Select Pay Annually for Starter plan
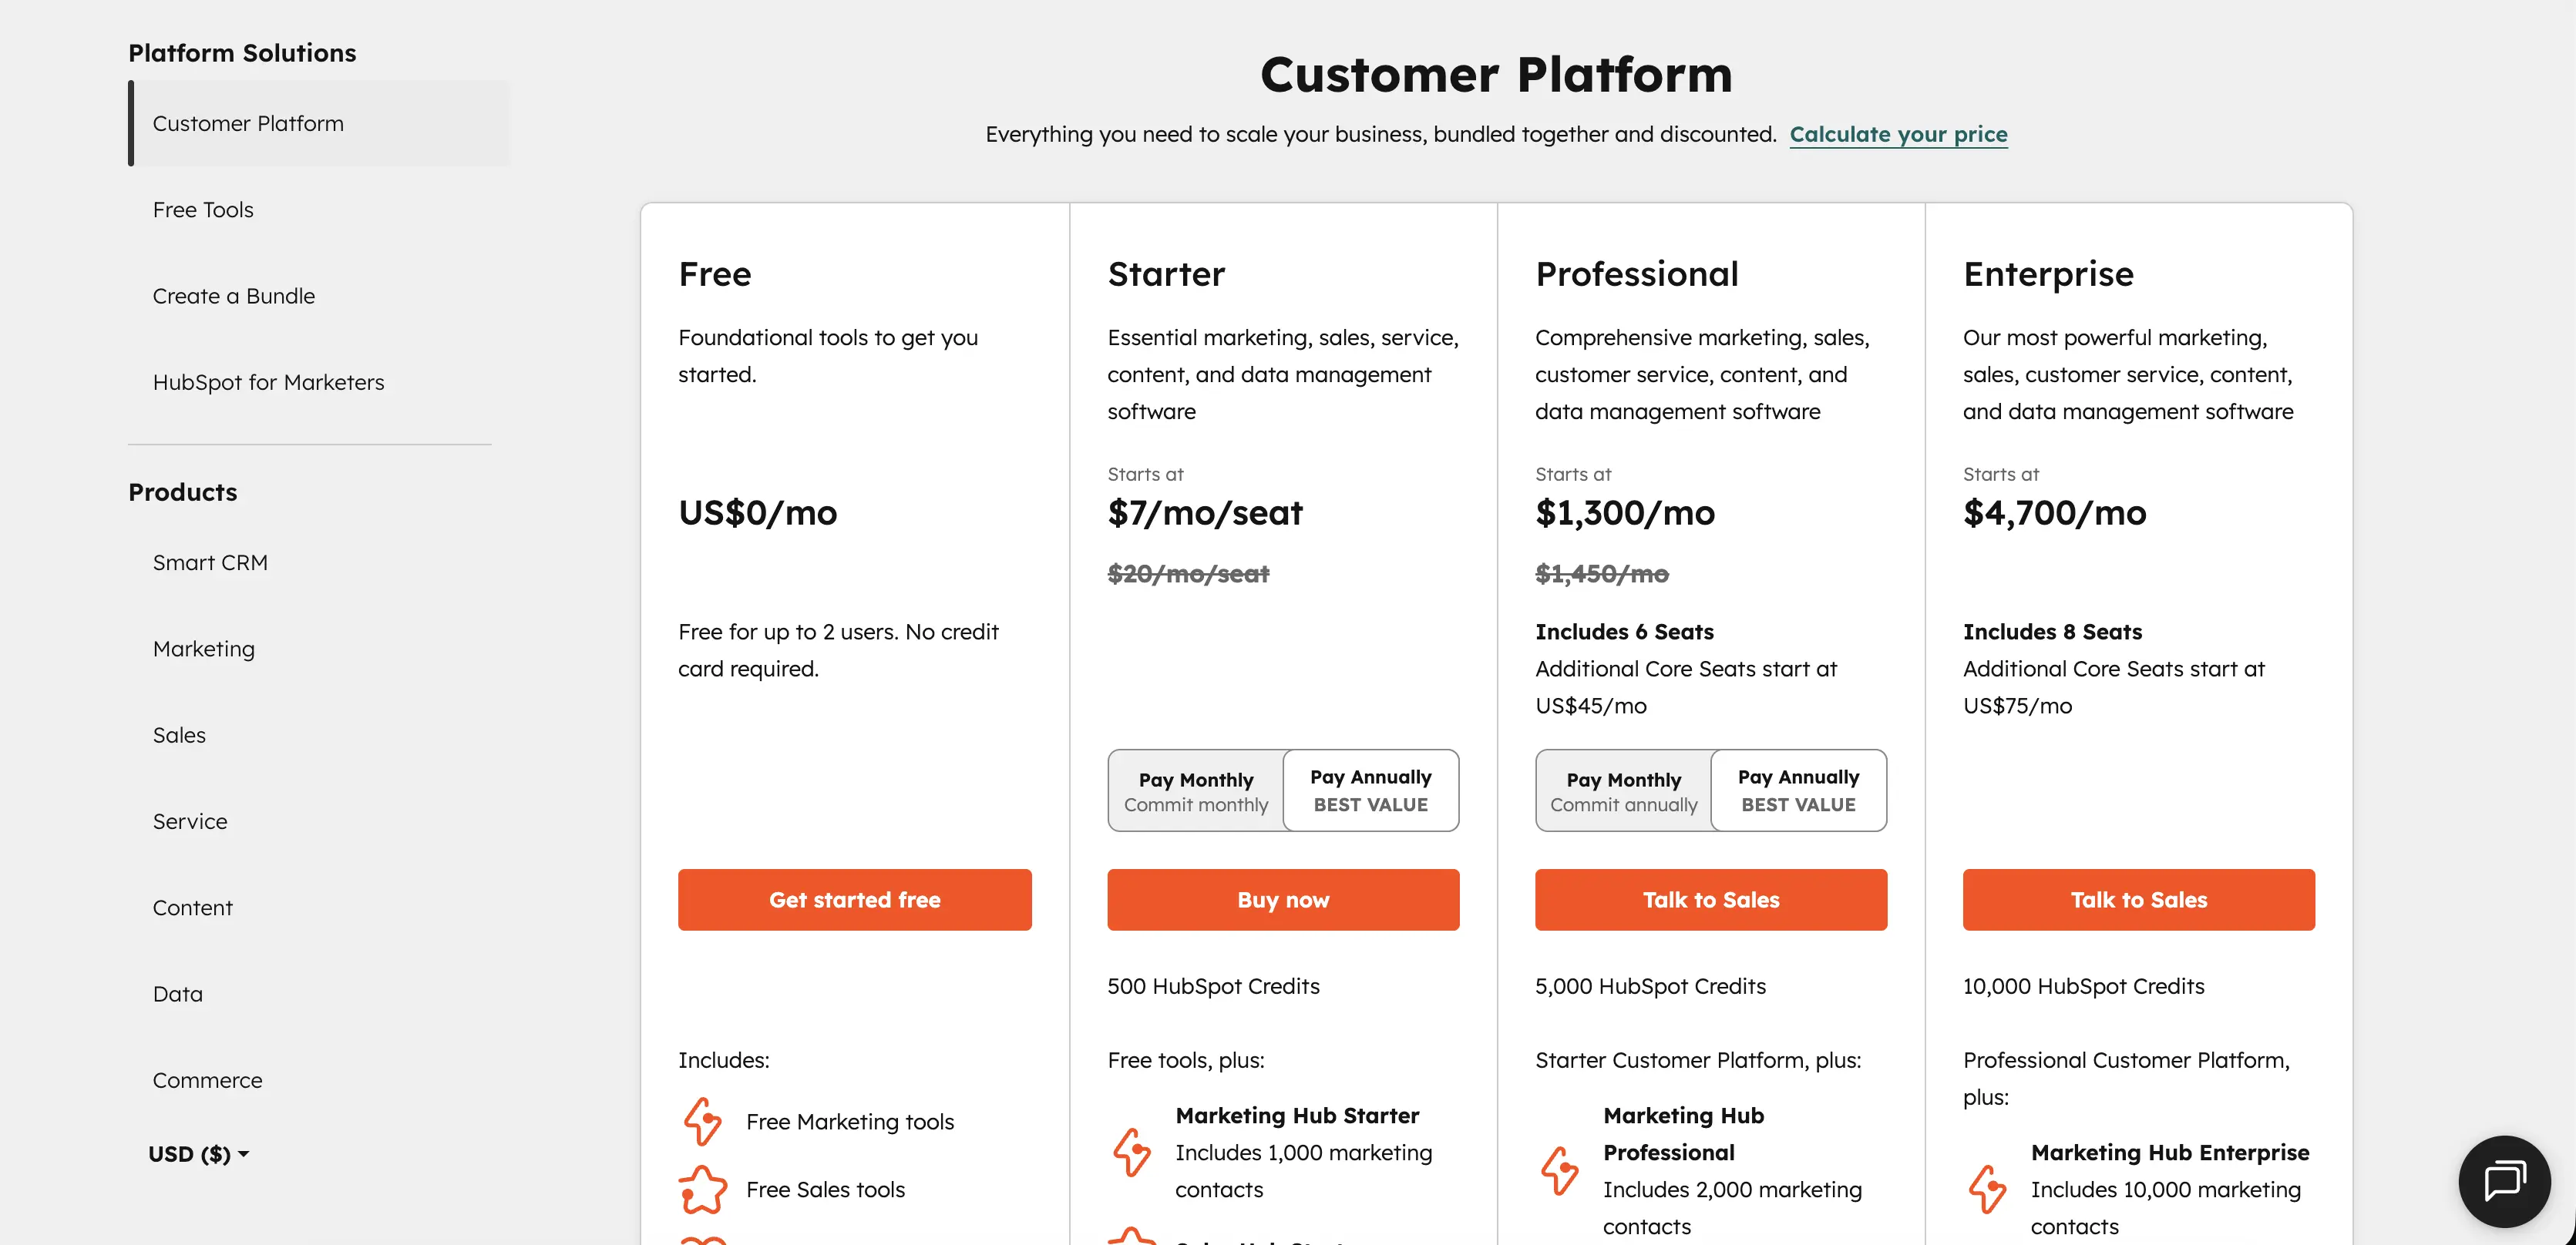The width and height of the screenshot is (2576, 1245). click(1370, 790)
